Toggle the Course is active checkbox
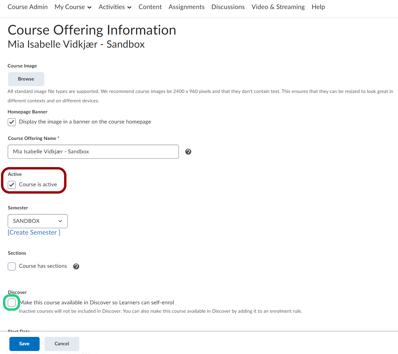This screenshot has width=398, height=354. [x=12, y=185]
